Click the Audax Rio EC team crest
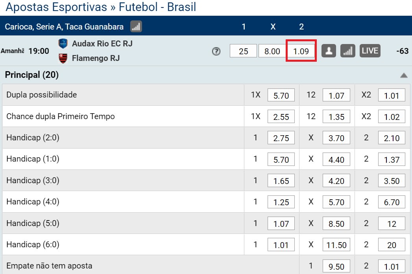This screenshot has width=412, height=274. (63, 44)
